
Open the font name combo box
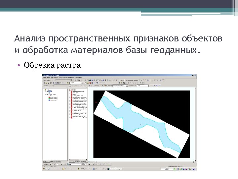75,164
